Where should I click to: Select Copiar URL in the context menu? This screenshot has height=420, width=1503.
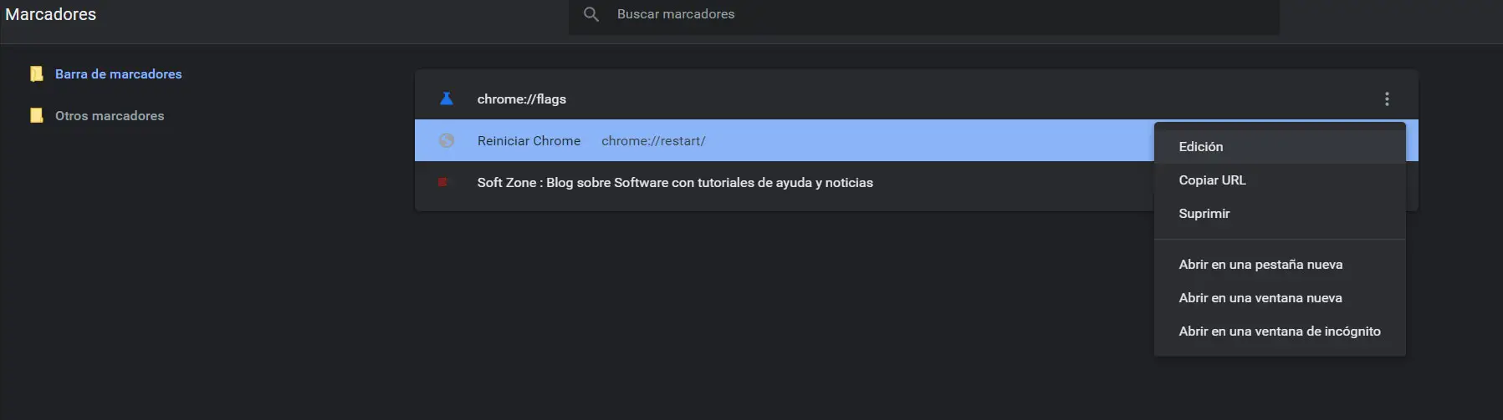point(1212,180)
